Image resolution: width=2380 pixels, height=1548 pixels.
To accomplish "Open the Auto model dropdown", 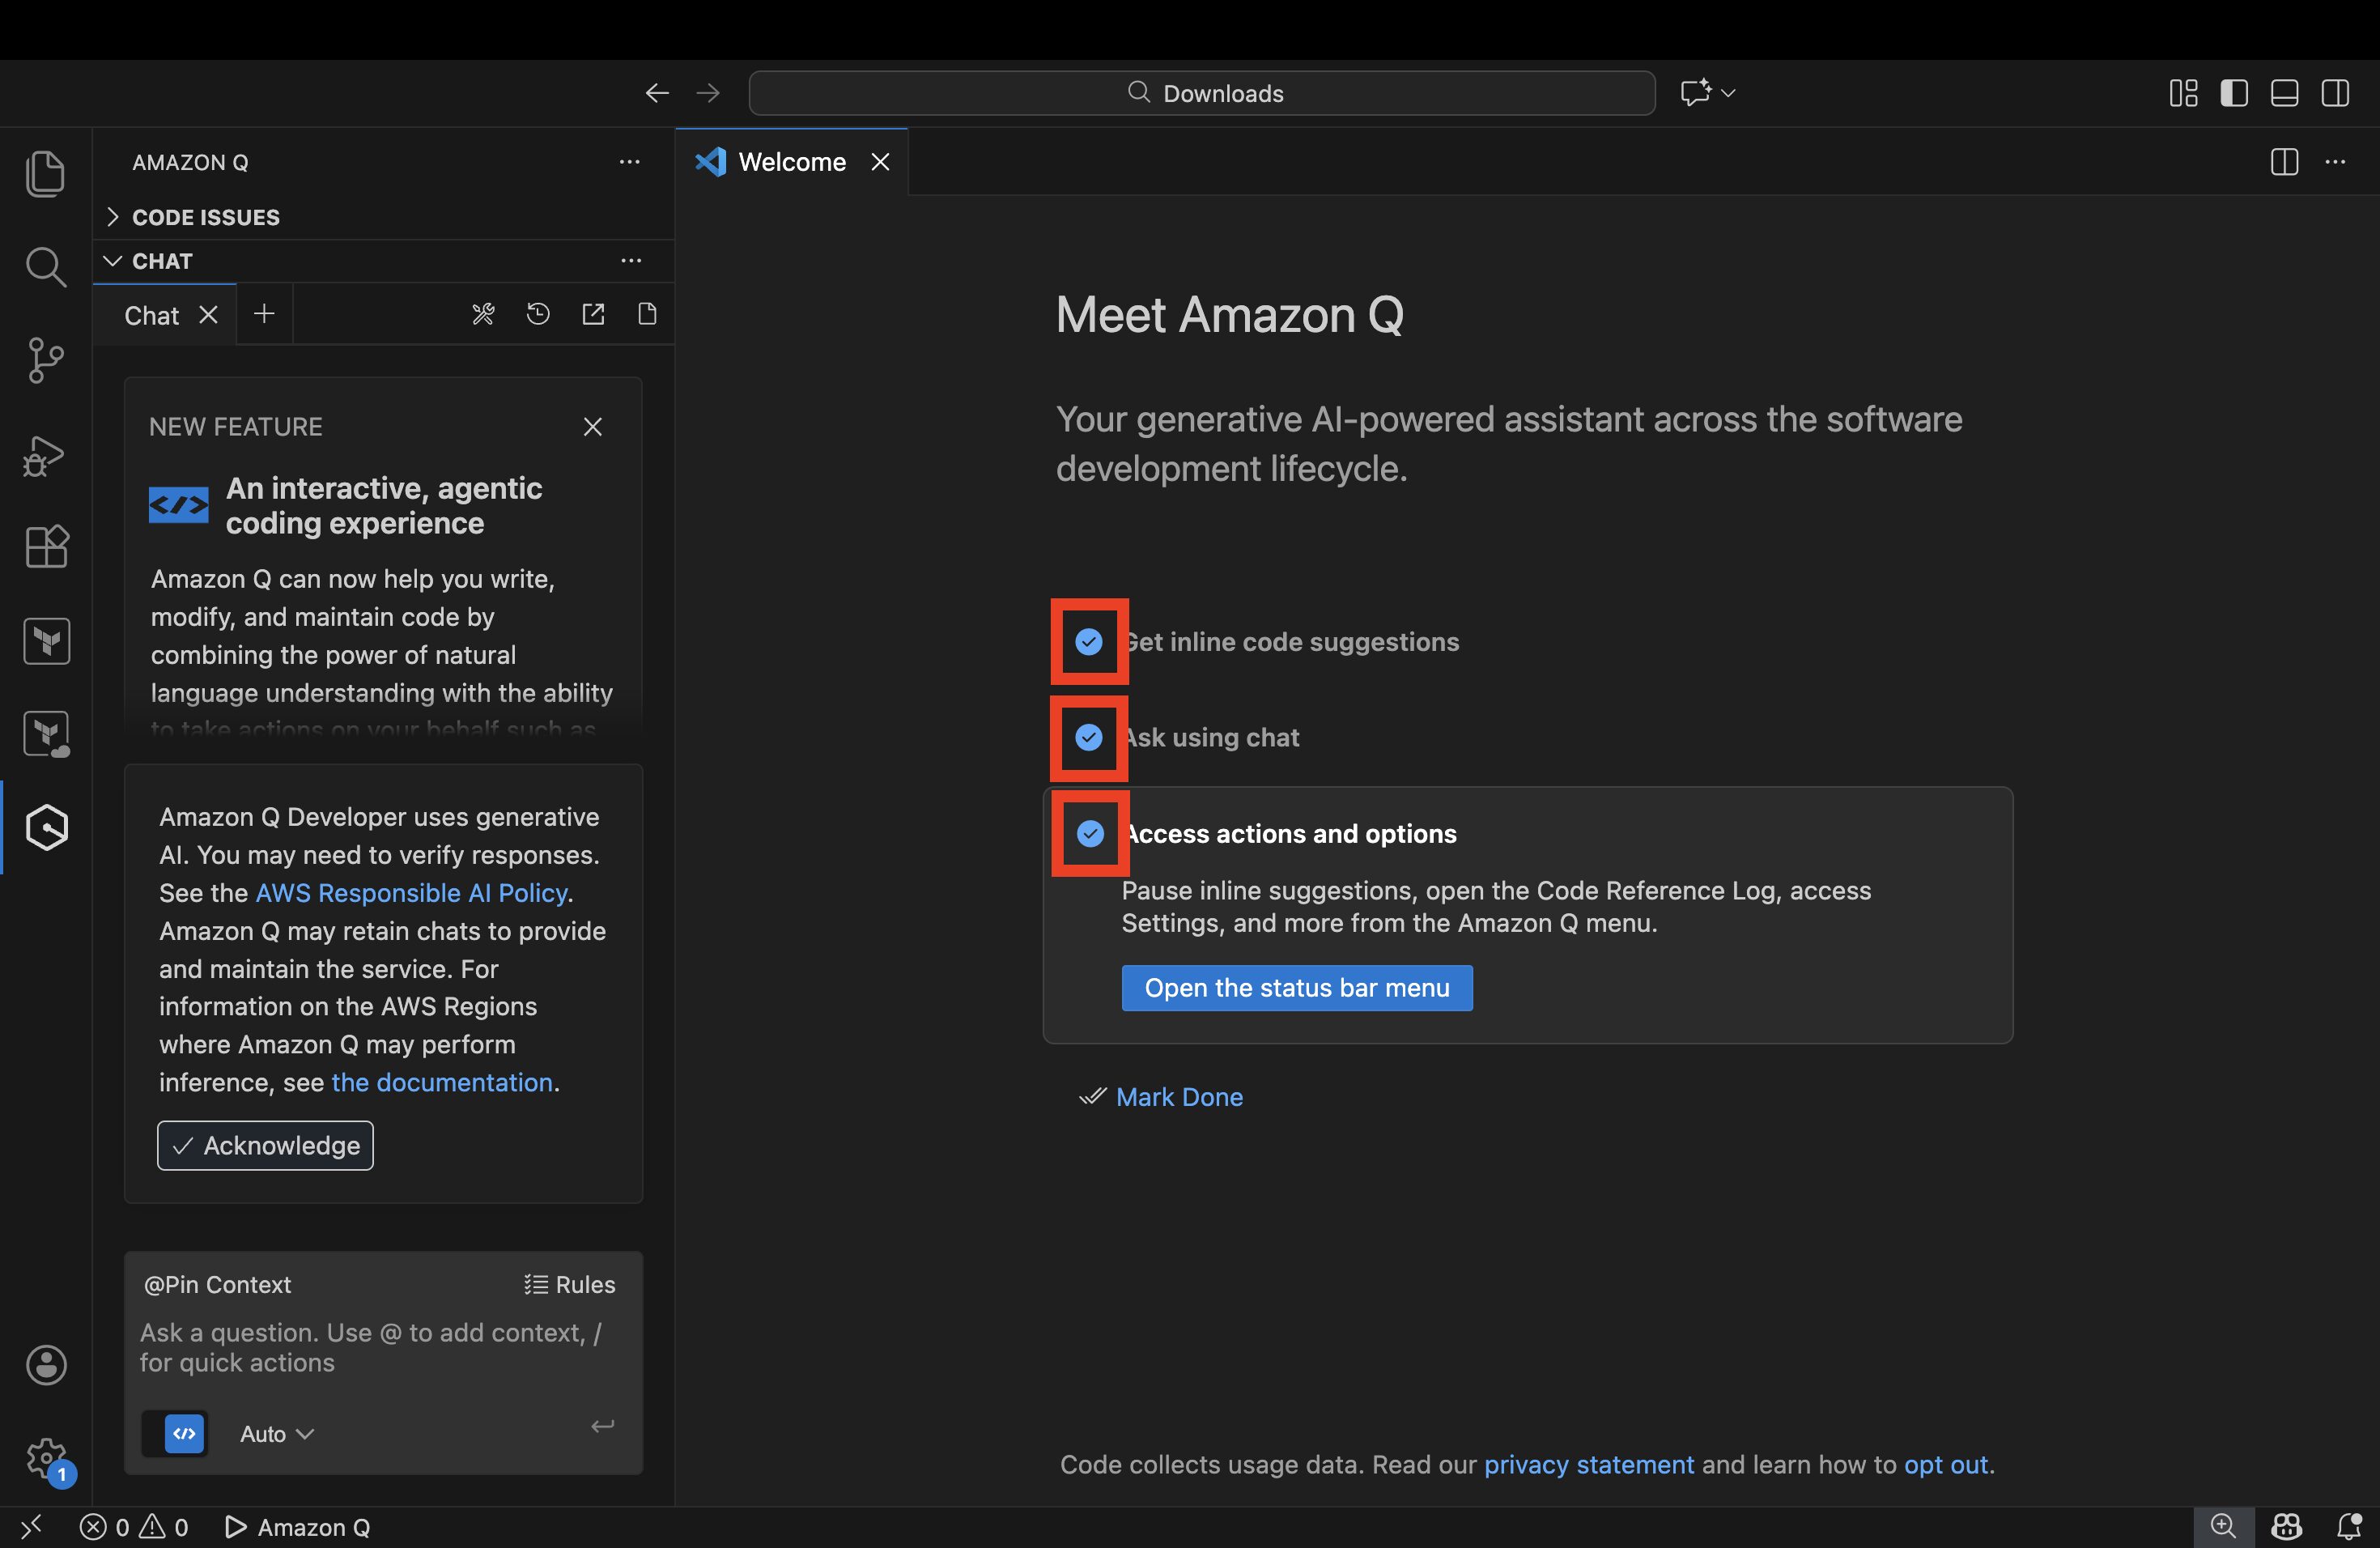I will click(276, 1434).
